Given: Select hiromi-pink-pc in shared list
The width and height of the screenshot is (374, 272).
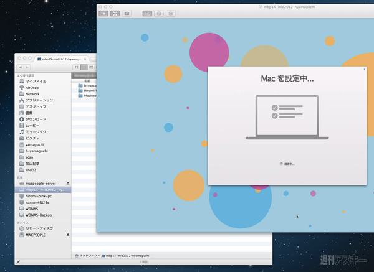Looking at the screenshot, I should (39, 196).
